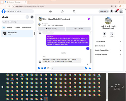The height and width of the screenshot is (101, 126).
Task: Open Chrome's three-dot menu
Action: pos(124,6)
